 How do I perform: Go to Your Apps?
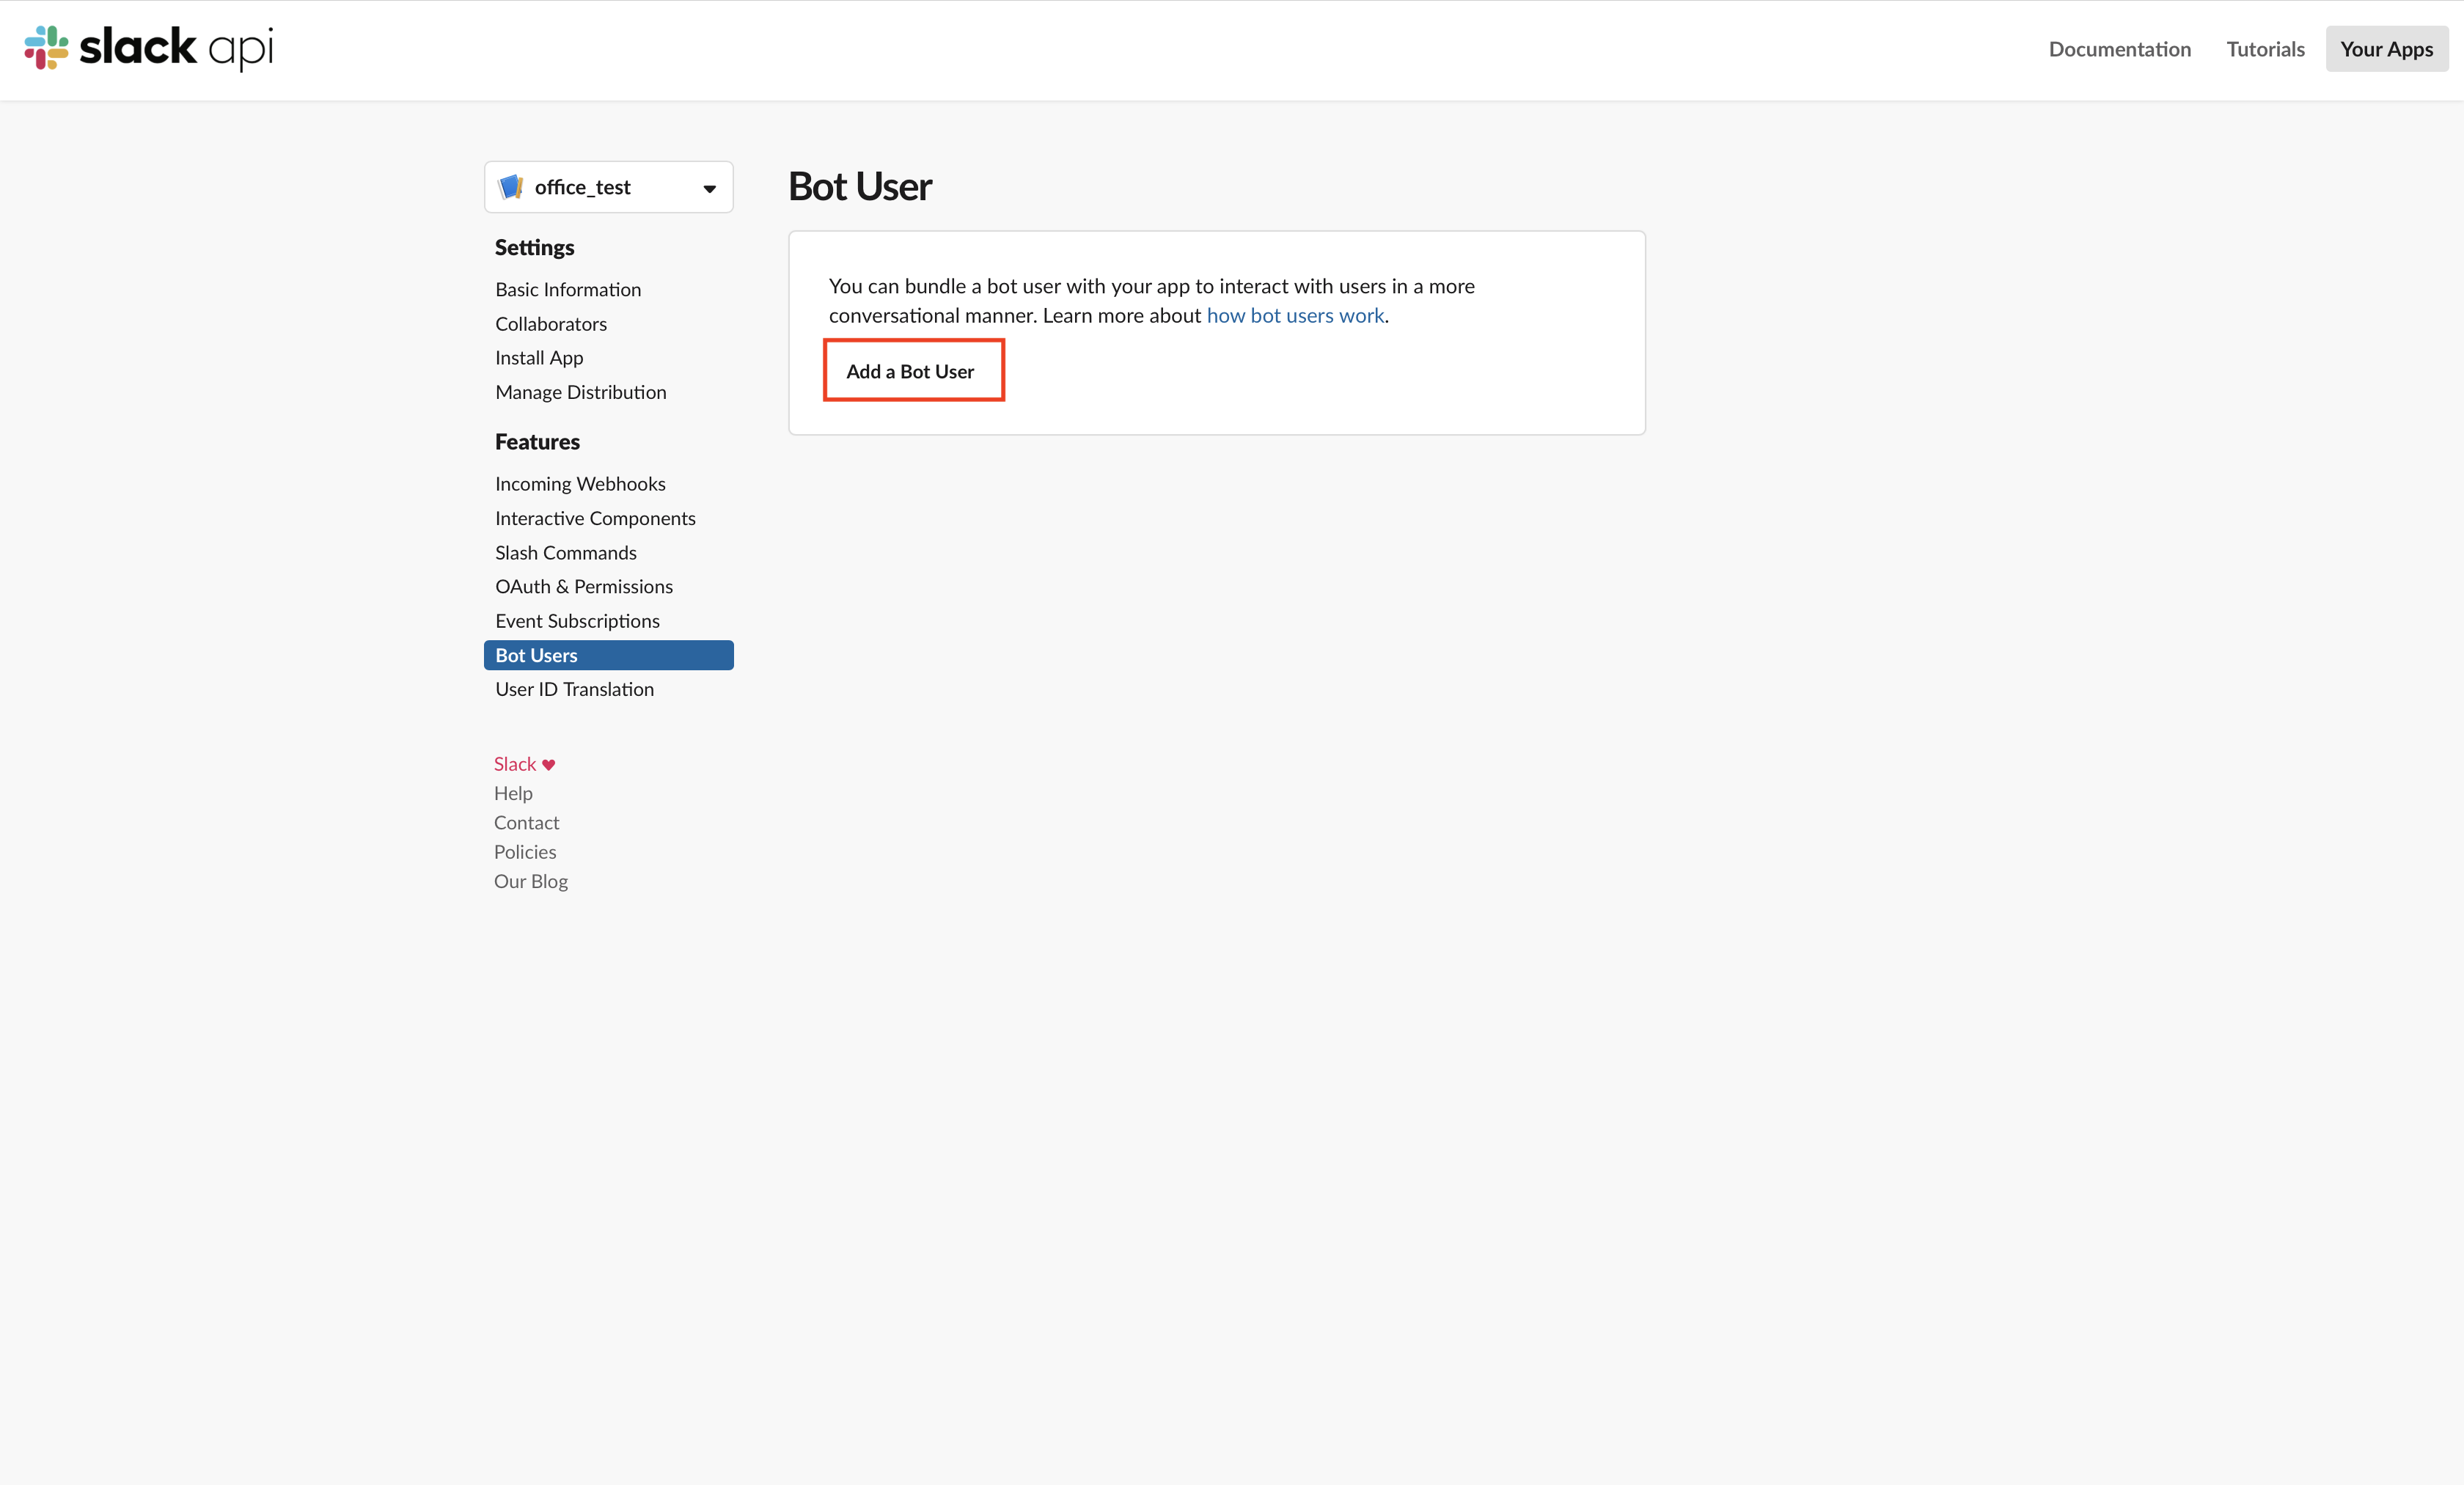coord(2386,49)
